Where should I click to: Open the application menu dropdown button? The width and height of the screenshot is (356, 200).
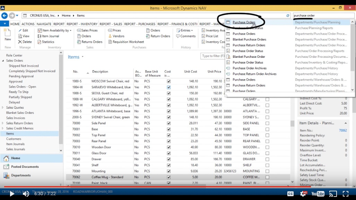(x=5, y=24)
